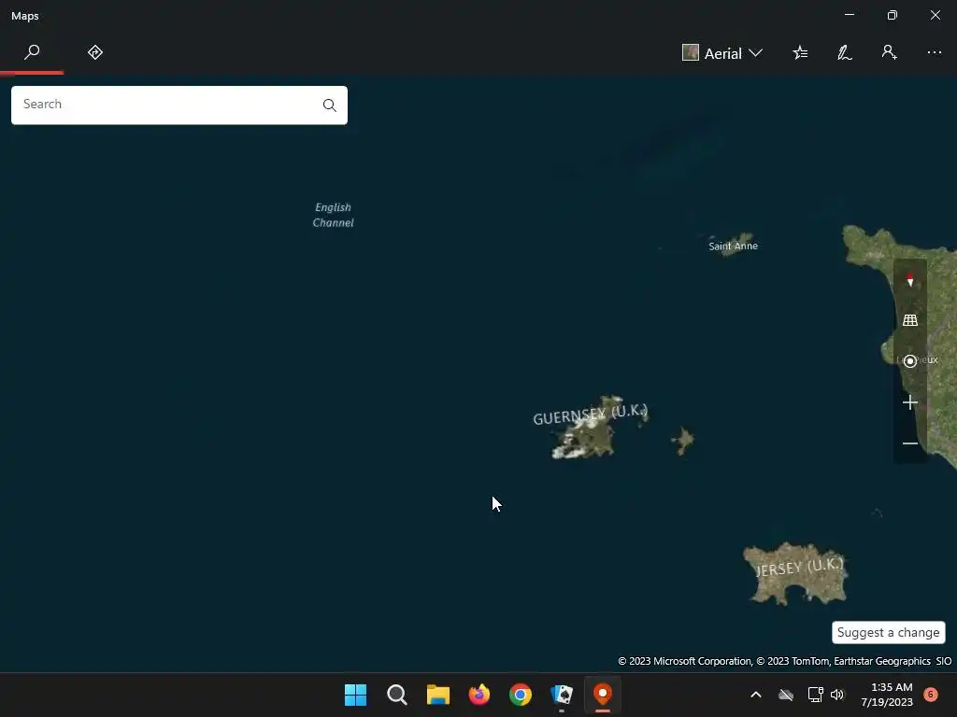Reset map rotation with compass icon

pos(910,280)
